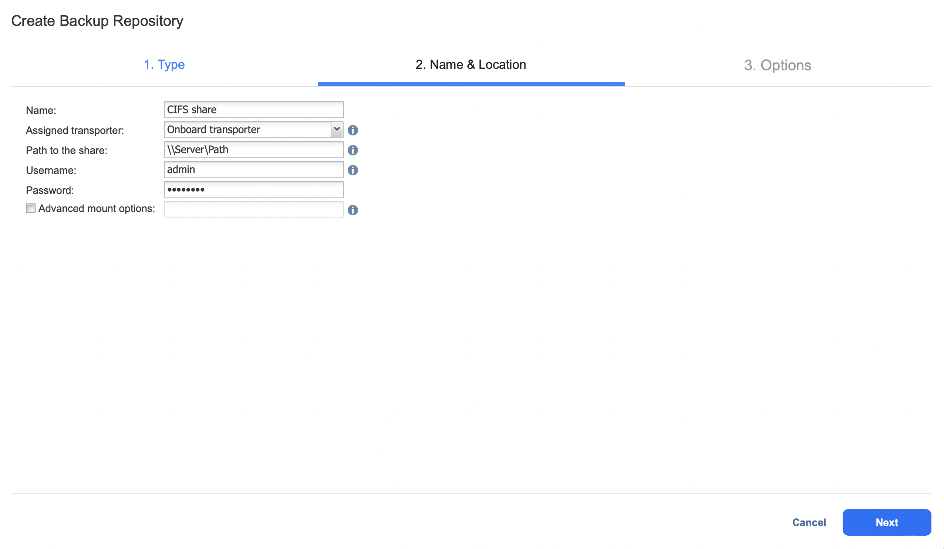
Task: Click the empty Advanced mount options text box
Action: click(254, 209)
